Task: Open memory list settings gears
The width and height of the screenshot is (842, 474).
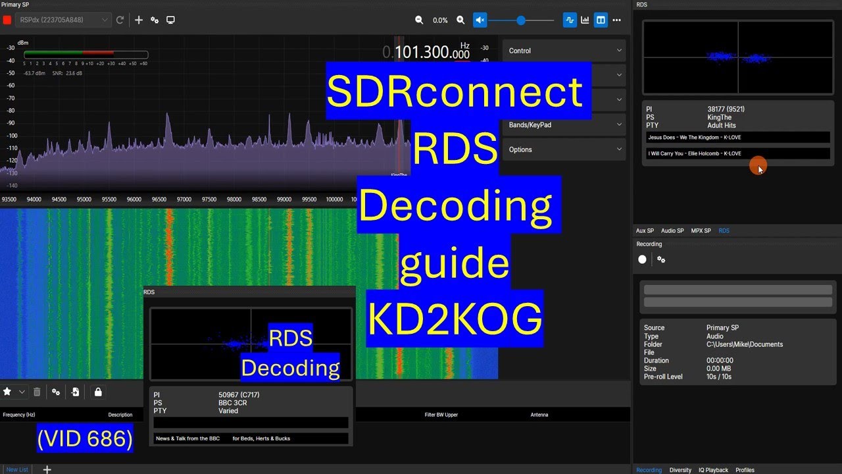Action: (x=56, y=392)
